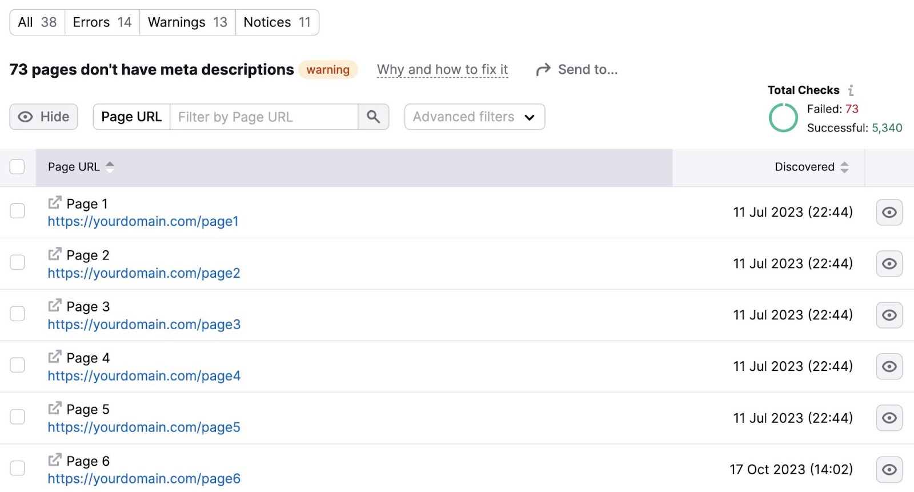Click the Failed: 73 count
914x492 pixels.
point(832,109)
